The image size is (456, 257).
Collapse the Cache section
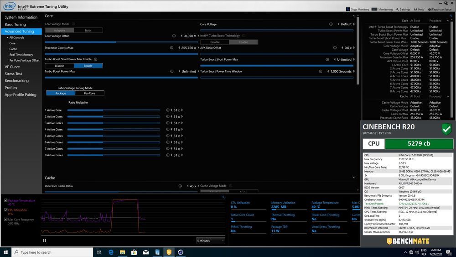[354, 178]
